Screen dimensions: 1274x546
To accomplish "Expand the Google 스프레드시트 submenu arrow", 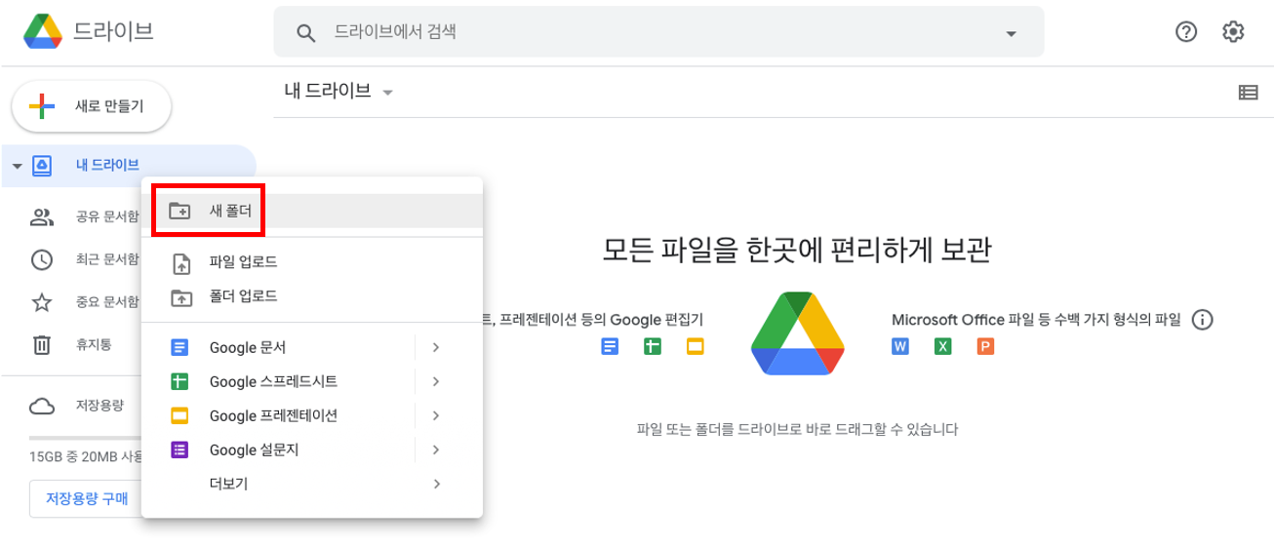I will click(x=436, y=381).
